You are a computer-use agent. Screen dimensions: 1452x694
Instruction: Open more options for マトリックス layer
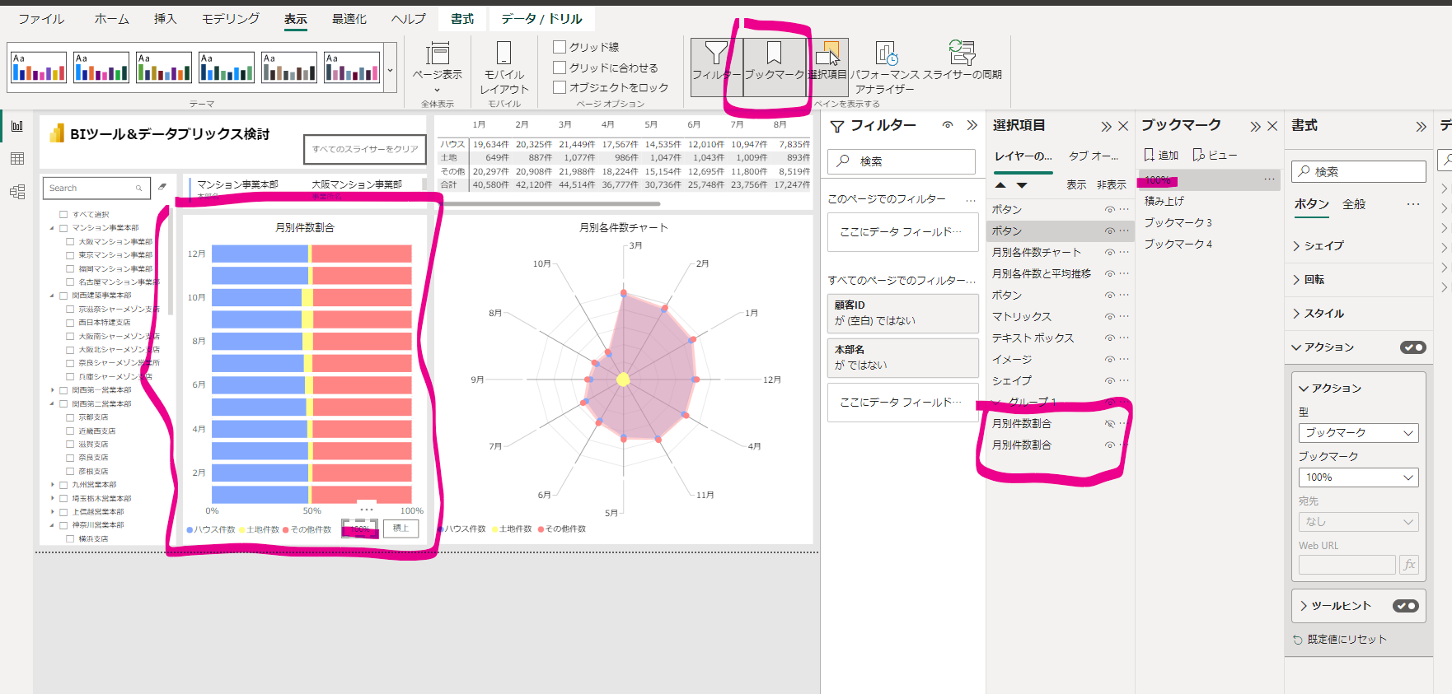(x=1124, y=316)
